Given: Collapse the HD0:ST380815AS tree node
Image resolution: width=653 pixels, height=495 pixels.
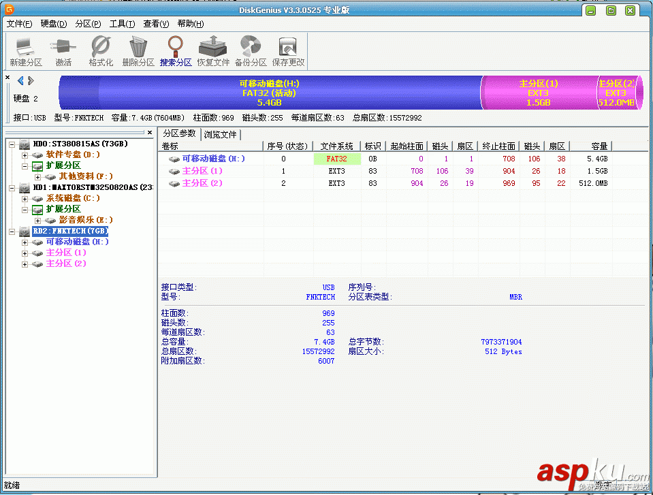Looking at the screenshot, I should (12, 144).
